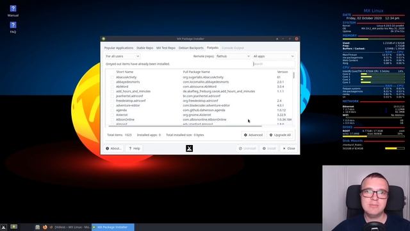Open the About dialog
410x231 pixels.
pos(113,148)
